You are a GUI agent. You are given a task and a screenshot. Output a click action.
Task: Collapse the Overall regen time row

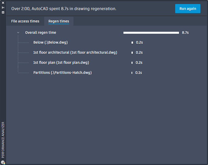click(x=18, y=33)
